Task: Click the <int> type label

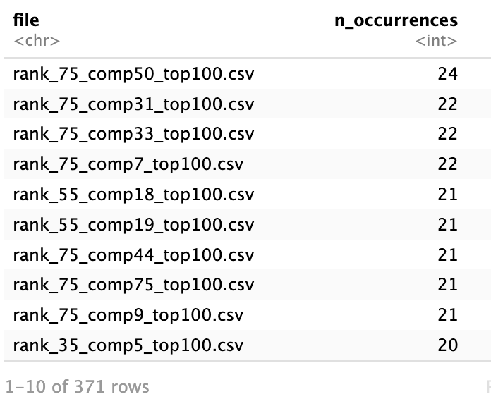Action: 436,41
